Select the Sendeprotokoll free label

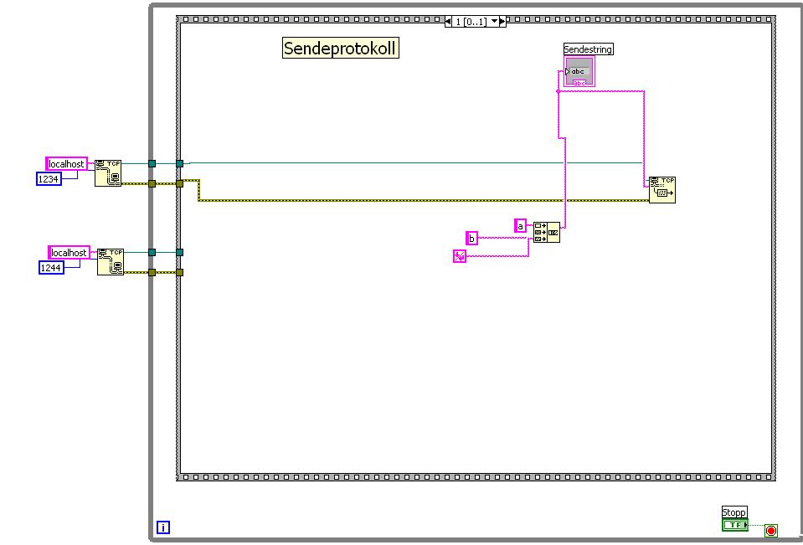pos(341,49)
